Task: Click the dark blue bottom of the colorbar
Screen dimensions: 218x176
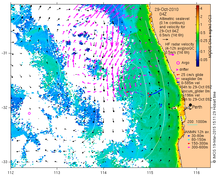Action: click(198, 65)
